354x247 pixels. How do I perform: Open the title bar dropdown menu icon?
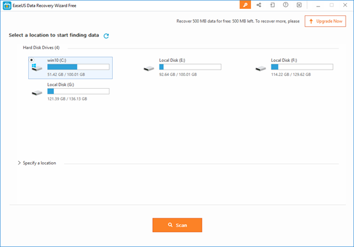pos(299,5)
